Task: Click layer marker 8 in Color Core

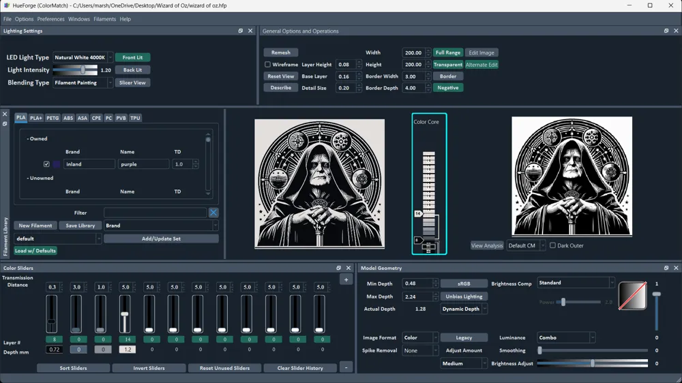Action: click(417, 240)
